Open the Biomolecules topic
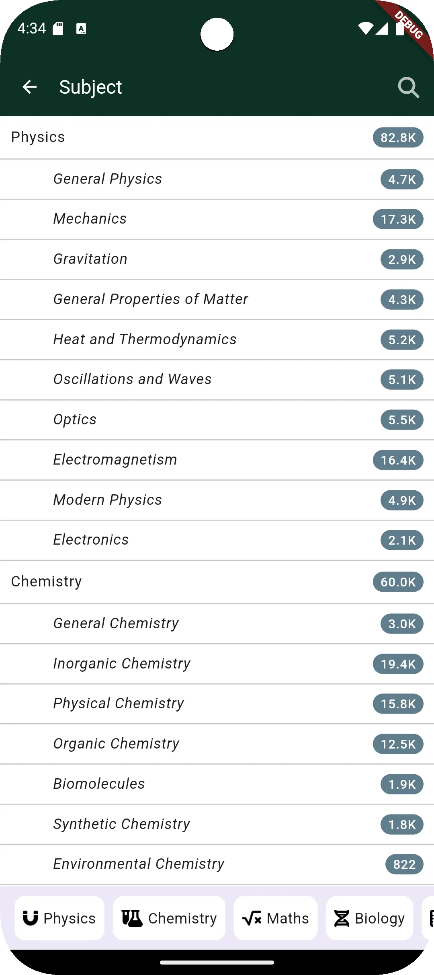Viewport: 434px width, 975px height. [x=99, y=784]
